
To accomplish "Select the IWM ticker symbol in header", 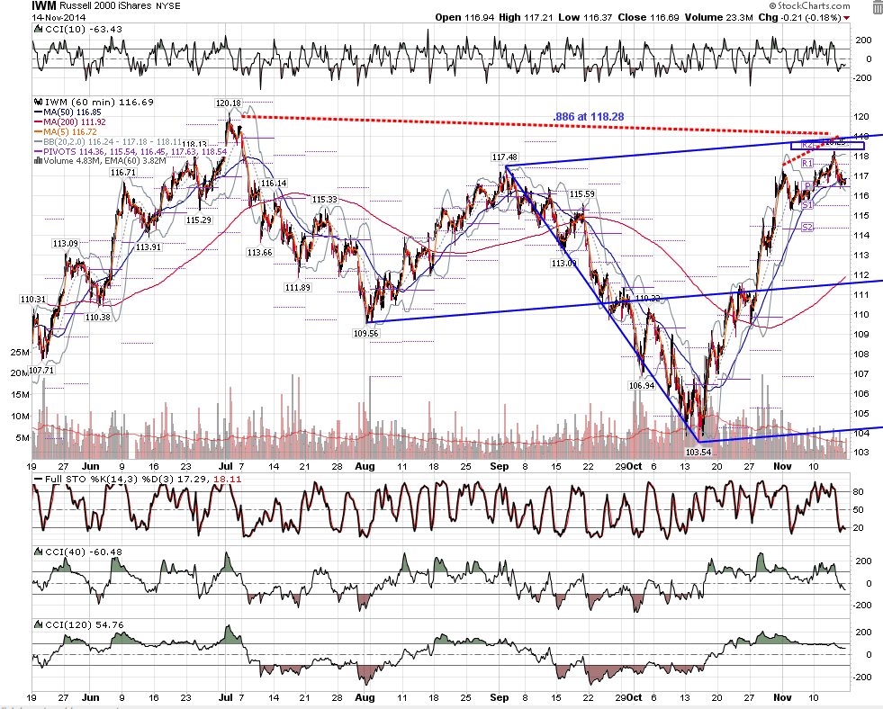I will pos(44,5).
